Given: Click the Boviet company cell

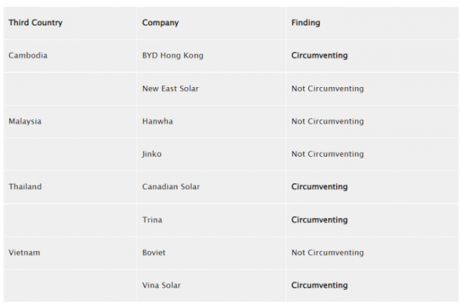Looking at the screenshot, I should (154, 252).
